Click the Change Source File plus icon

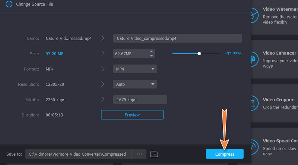tap(9, 4)
